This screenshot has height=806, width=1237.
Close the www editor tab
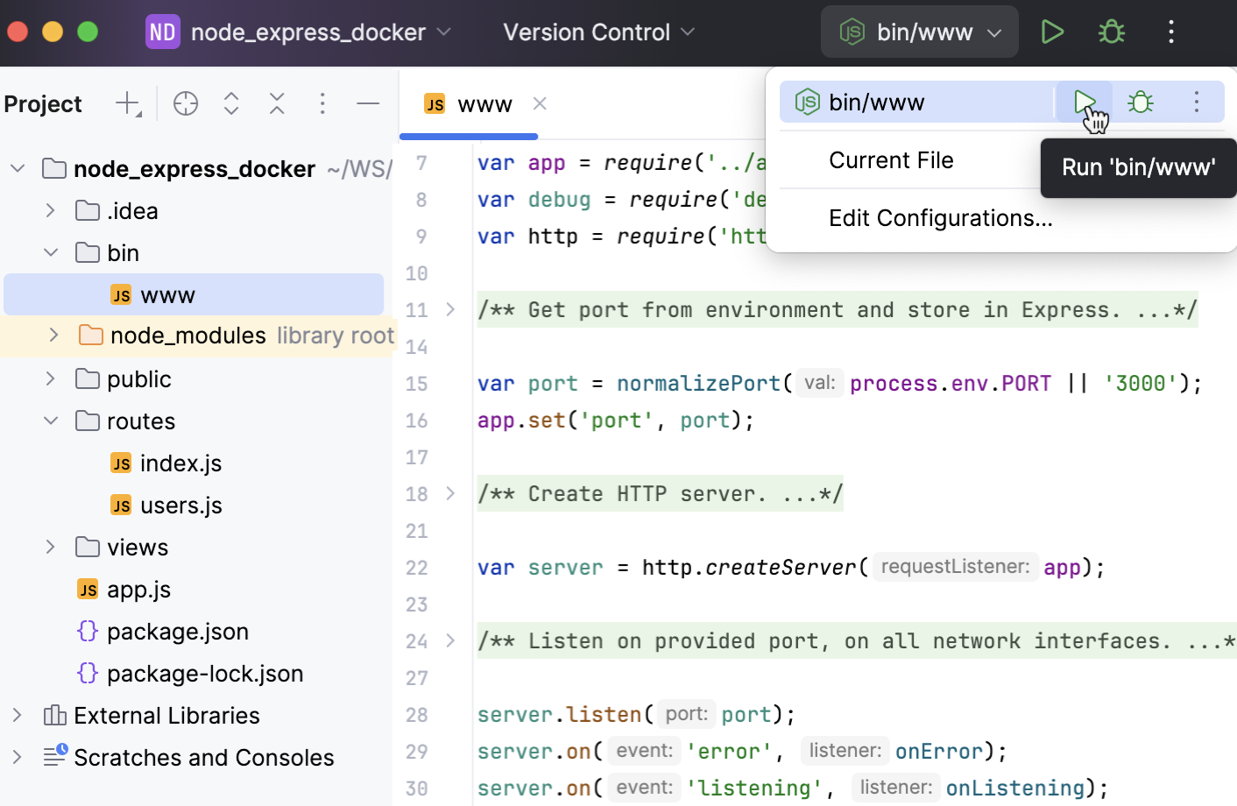point(540,103)
